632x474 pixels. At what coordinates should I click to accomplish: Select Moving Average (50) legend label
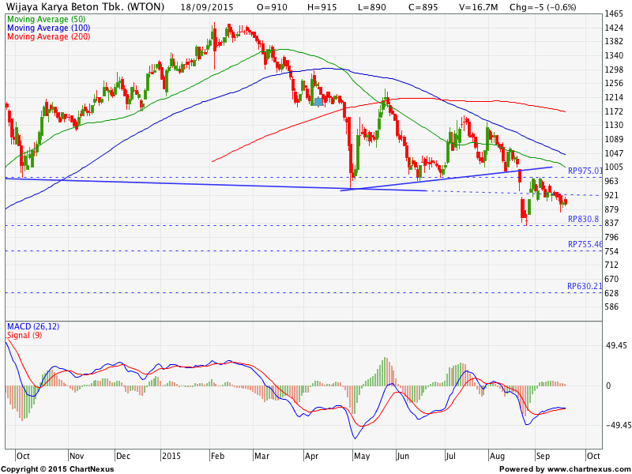pos(47,19)
